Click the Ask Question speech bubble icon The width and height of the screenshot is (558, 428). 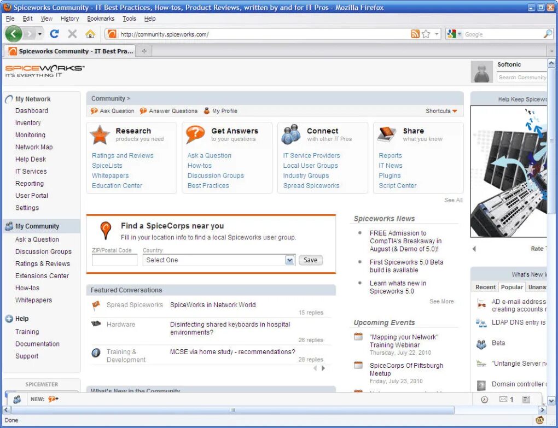point(94,111)
